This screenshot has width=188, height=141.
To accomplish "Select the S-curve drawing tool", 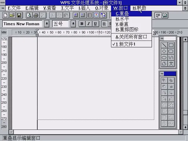I will [171, 58].
